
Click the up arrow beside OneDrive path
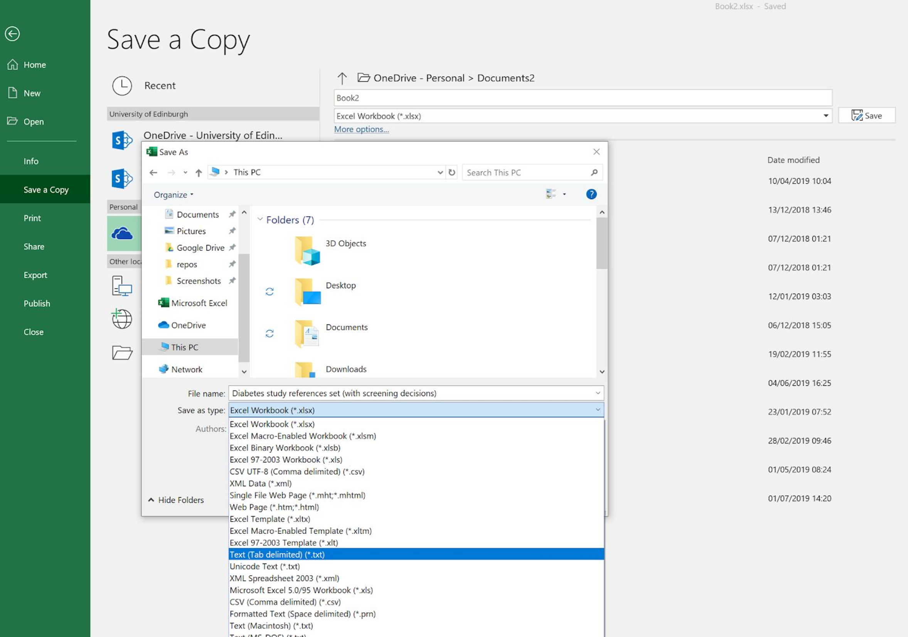tap(342, 78)
